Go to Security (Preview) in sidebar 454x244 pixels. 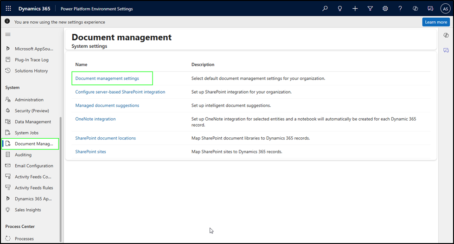[32, 111]
